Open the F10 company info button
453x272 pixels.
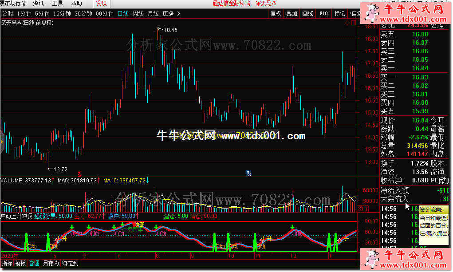[x=323, y=13]
